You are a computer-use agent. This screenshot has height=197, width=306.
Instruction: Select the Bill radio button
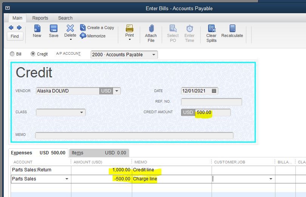[x=12, y=54]
